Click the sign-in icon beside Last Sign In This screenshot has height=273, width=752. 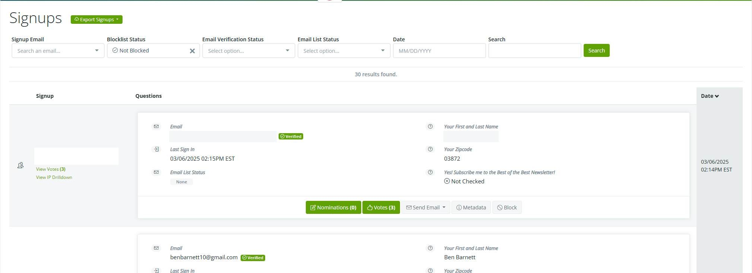click(x=156, y=149)
